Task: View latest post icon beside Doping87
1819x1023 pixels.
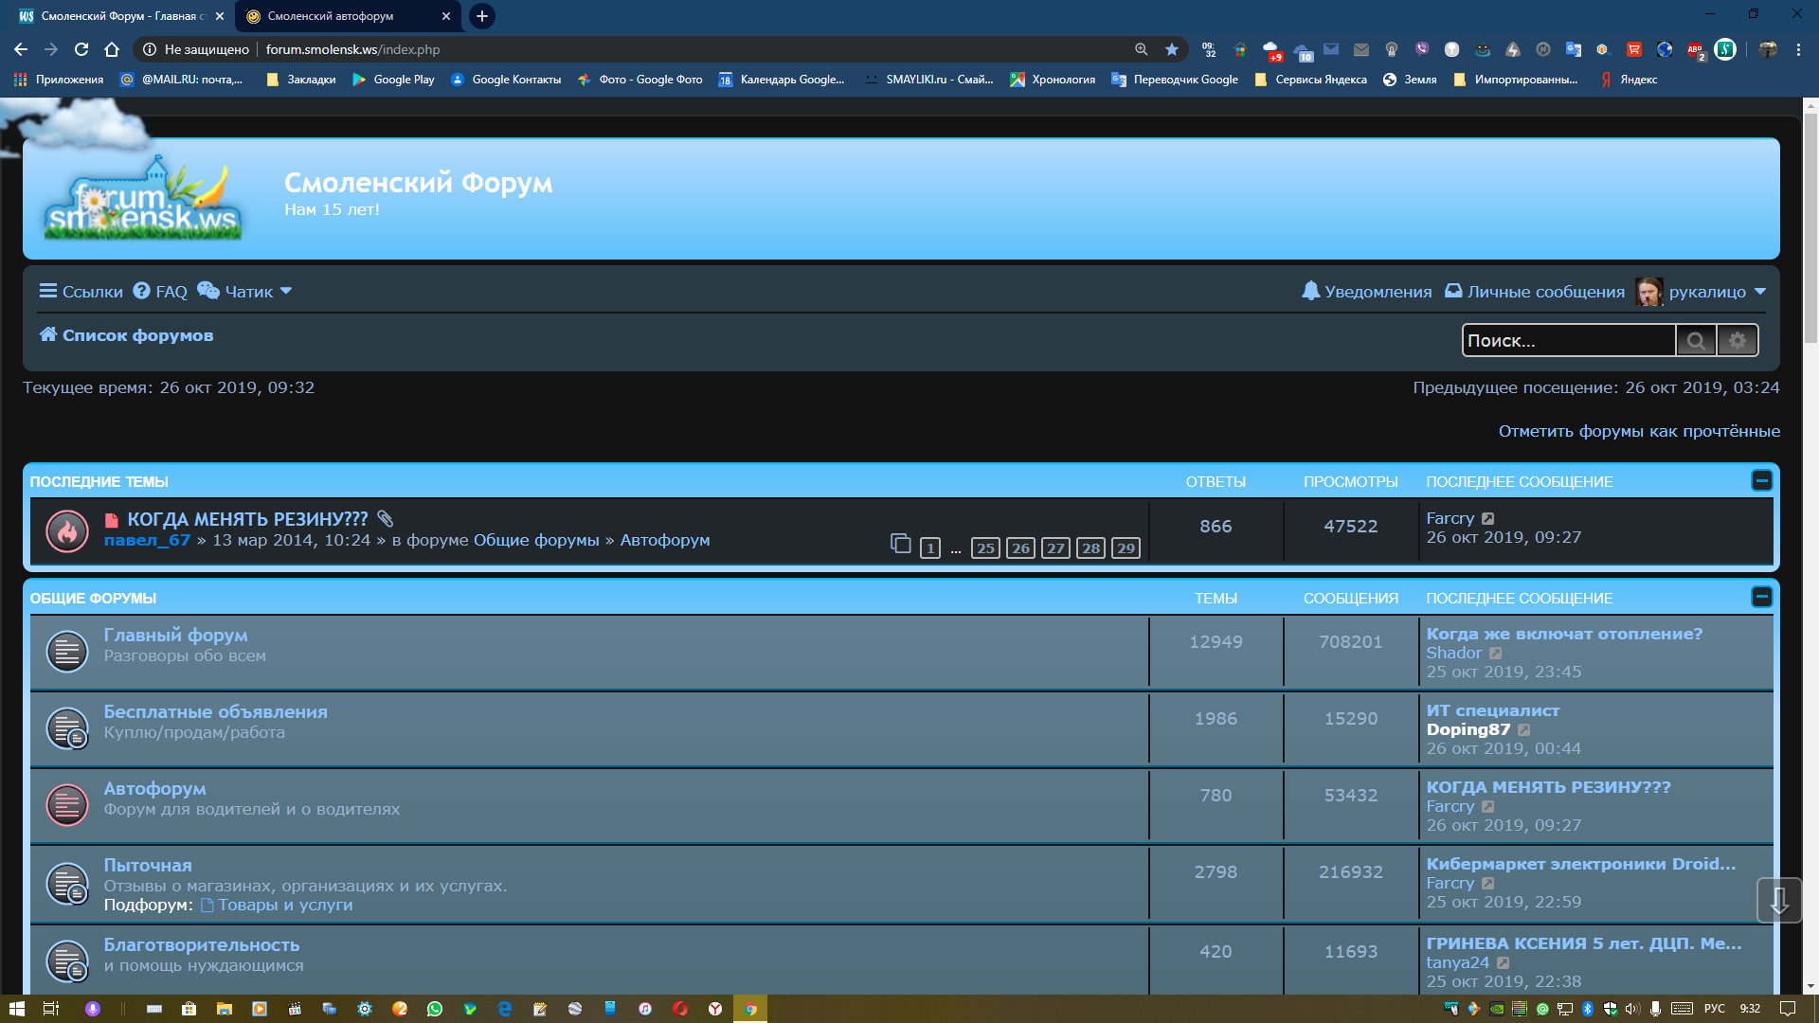Action: point(1524,730)
